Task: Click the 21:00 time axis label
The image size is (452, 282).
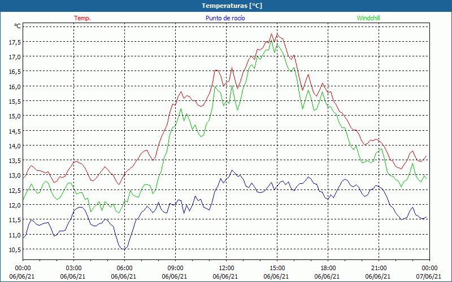Action: 379,268
